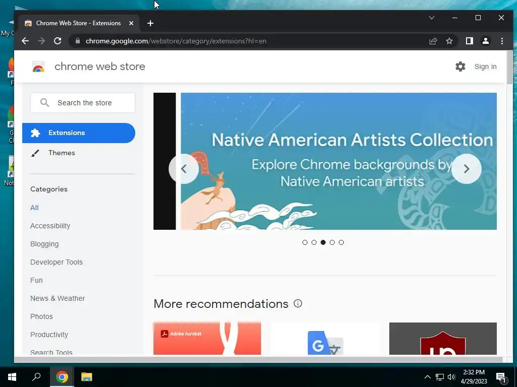The image size is (517, 387).
Task: Click the Extensions puzzle piece icon
Action: 35,133
